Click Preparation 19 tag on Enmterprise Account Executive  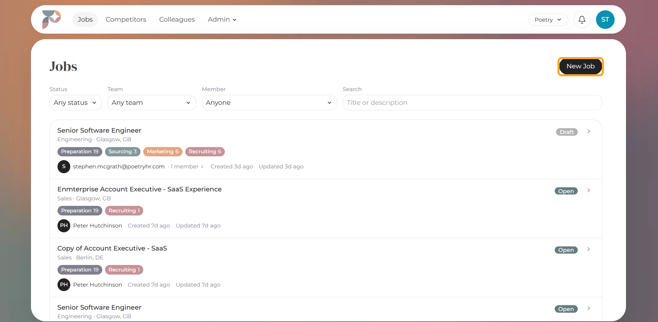click(80, 211)
